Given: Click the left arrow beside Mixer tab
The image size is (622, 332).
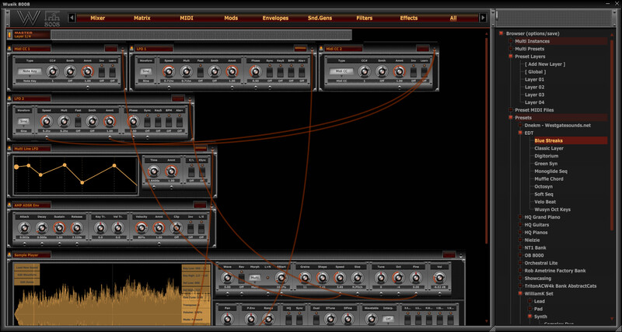Looking at the screenshot, I should [x=72, y=17].
